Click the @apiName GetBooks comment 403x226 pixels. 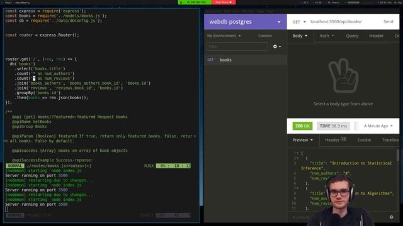pyautogui.click(x=31, y=122)
